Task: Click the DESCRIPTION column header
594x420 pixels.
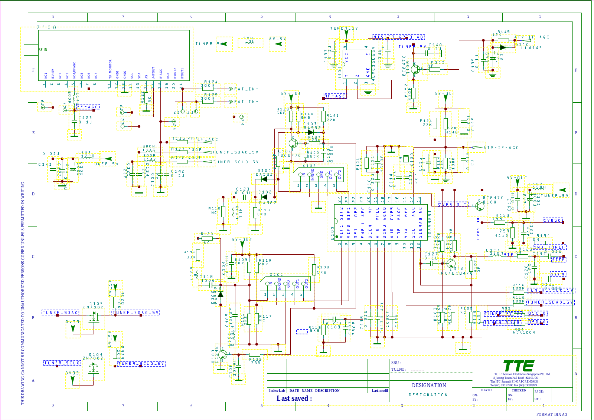Action: click(x=327, y=391)
